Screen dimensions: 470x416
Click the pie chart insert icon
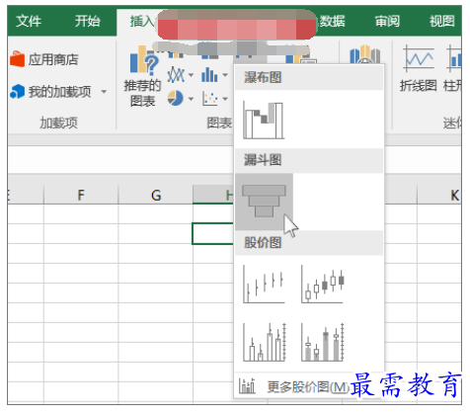[176, 98]
